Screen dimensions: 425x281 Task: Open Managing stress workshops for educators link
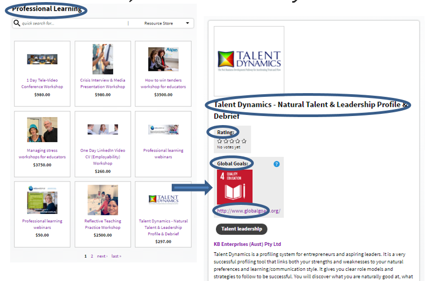pyautogui.click(x=42, y=154)
